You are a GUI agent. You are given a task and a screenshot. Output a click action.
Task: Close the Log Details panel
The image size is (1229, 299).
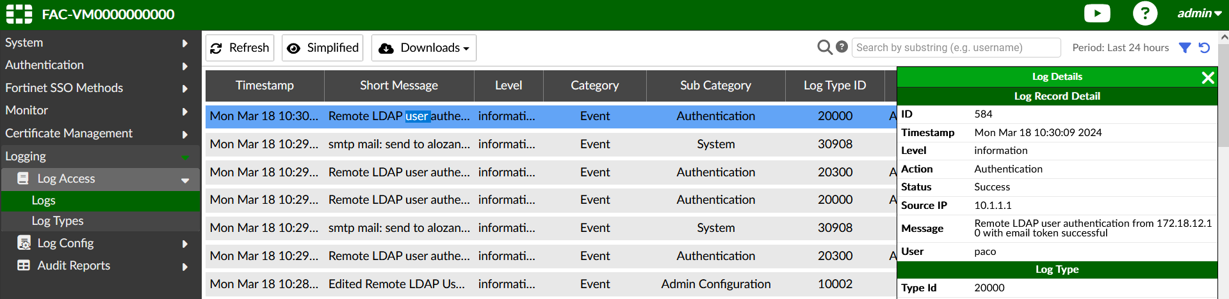1208,77
